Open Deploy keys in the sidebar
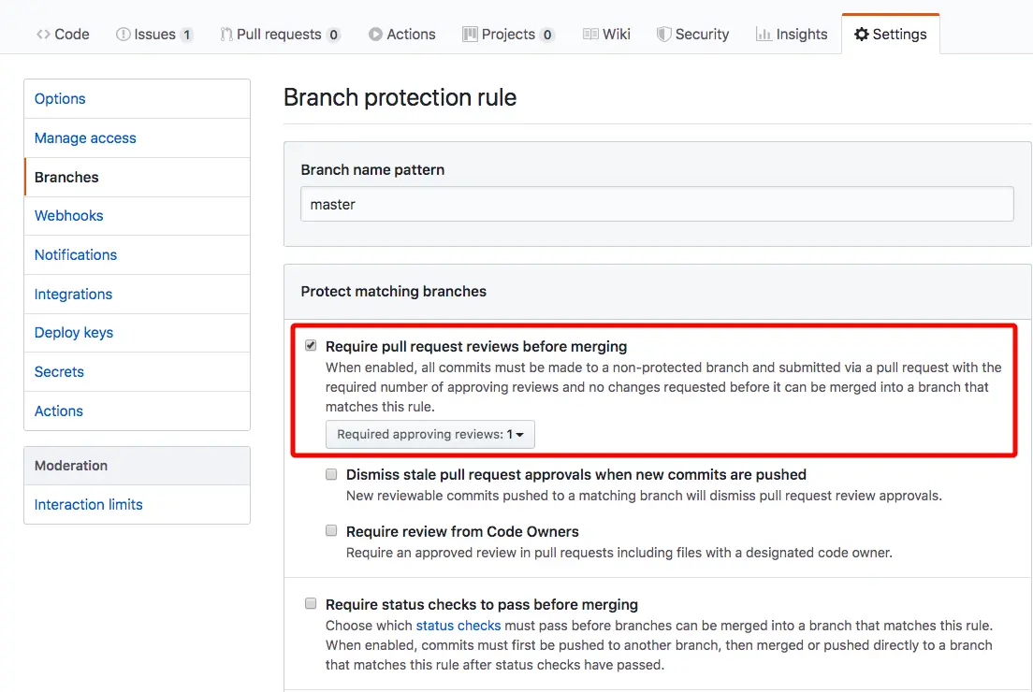 [74, 333]
